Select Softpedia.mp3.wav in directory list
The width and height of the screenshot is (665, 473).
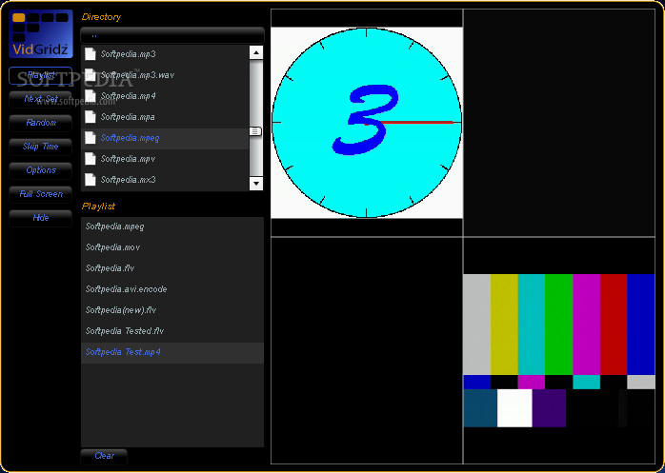pyautogui.click(x=165, y=75)
